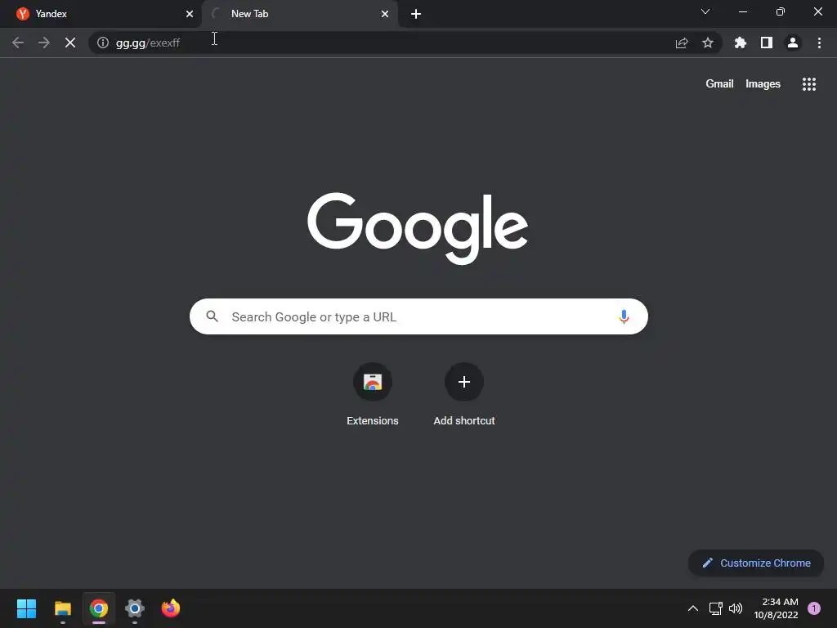View site information icon in address bar
The width and height of the screenshot is (837, 628).
coord(103,43)
